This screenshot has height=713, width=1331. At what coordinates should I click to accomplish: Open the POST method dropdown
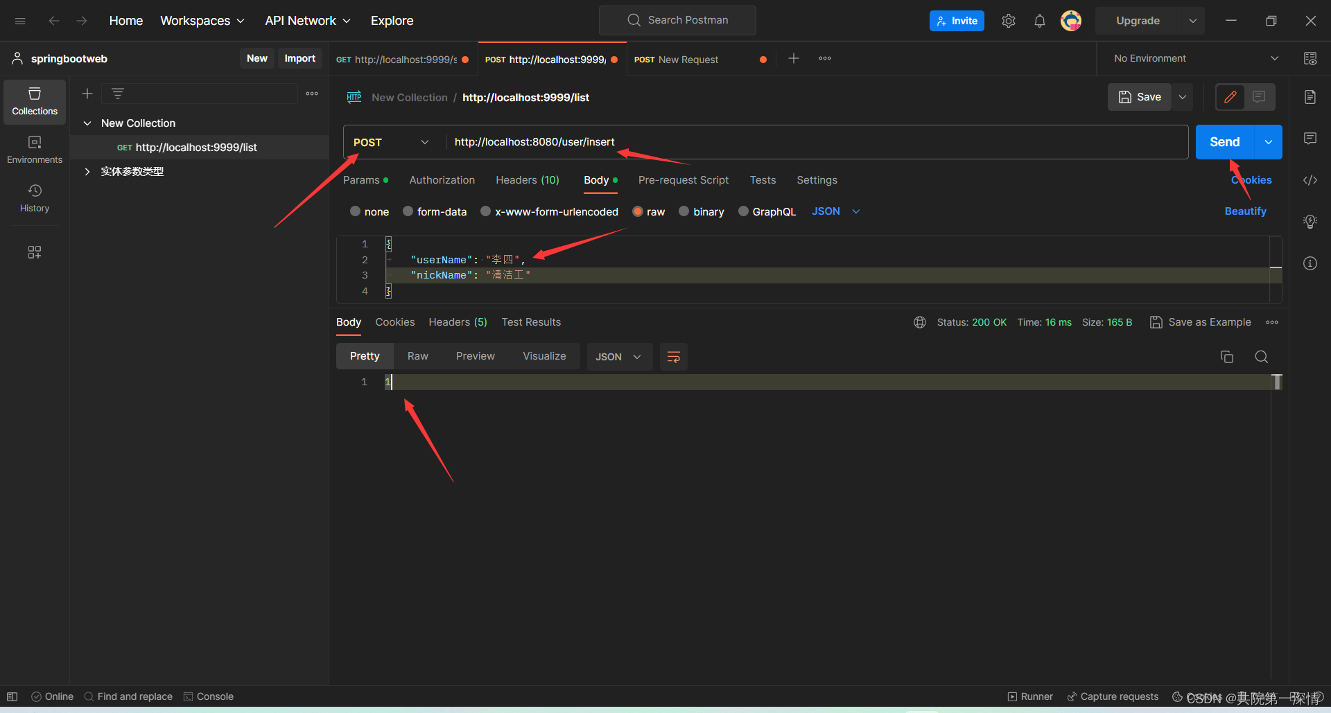(x=392, y=142)
